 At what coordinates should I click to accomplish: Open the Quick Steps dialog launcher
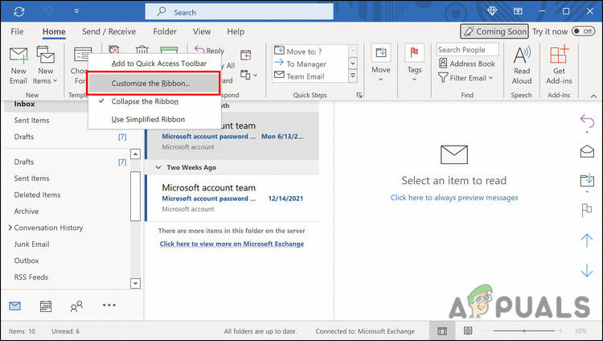pyautogui.click(x=359, y=95)
